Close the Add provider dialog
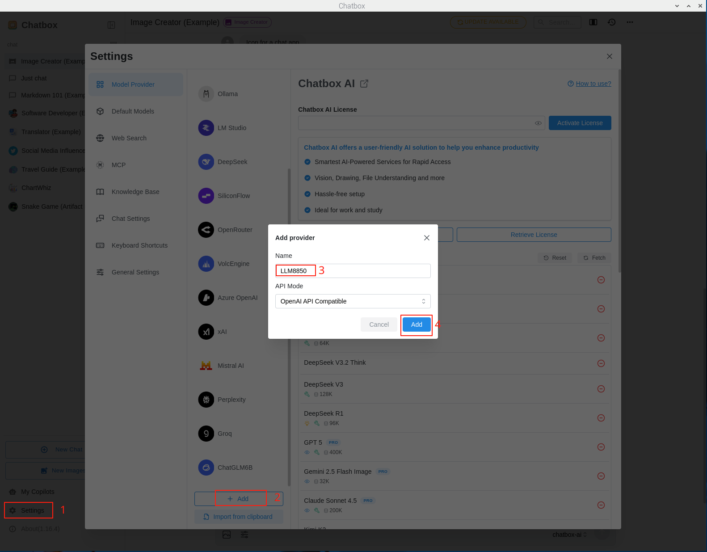The width and height of the screenshot is (707, 552). [x=427, y=238]
